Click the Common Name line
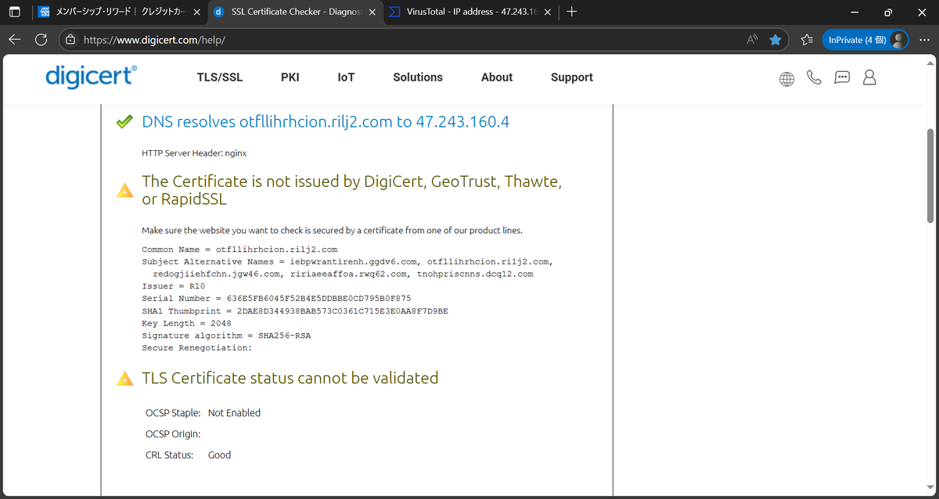The width and height of the screenshot is (939, 499). (x=239, y=249)
